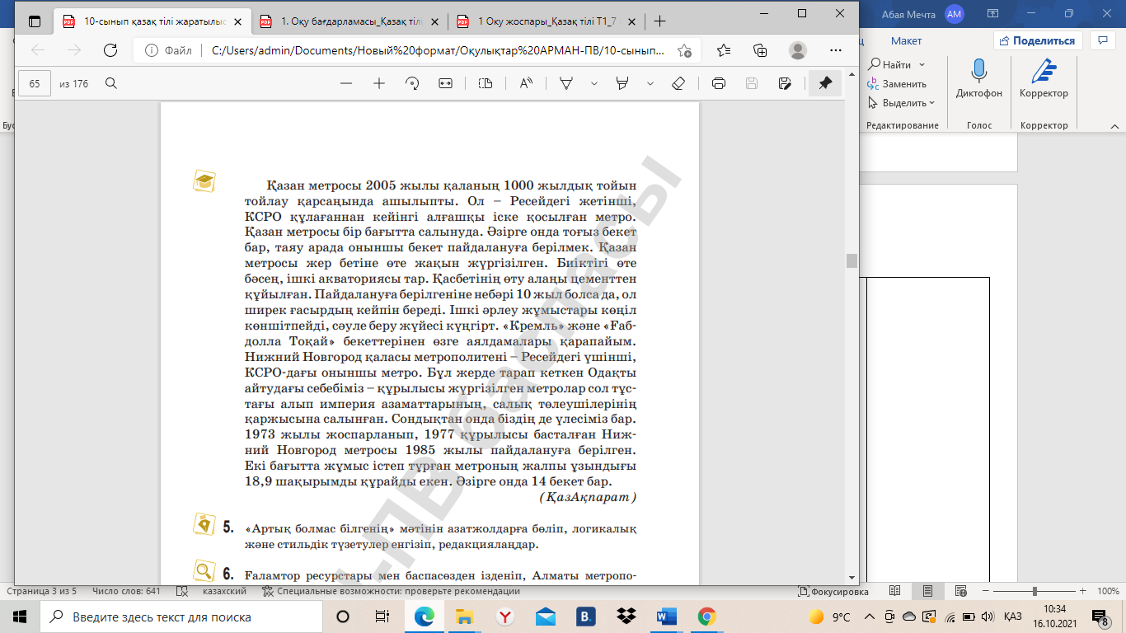Open Edge Collections
This screenshot has height=633, width=1126.
click(760, 50)
